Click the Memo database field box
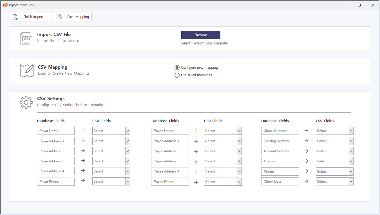 coord(280,171)
